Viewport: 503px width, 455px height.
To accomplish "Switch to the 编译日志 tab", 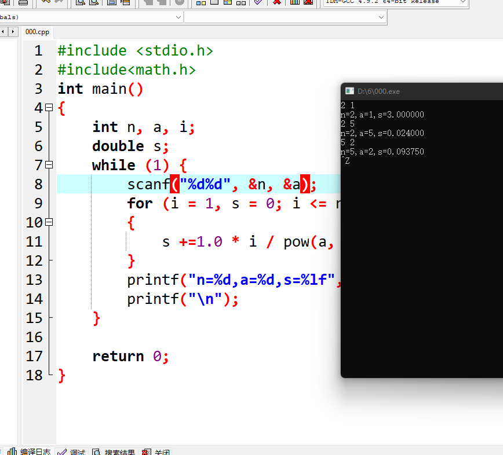I will click(x=29, y=452).
